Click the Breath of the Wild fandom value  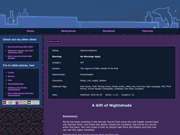99,69
